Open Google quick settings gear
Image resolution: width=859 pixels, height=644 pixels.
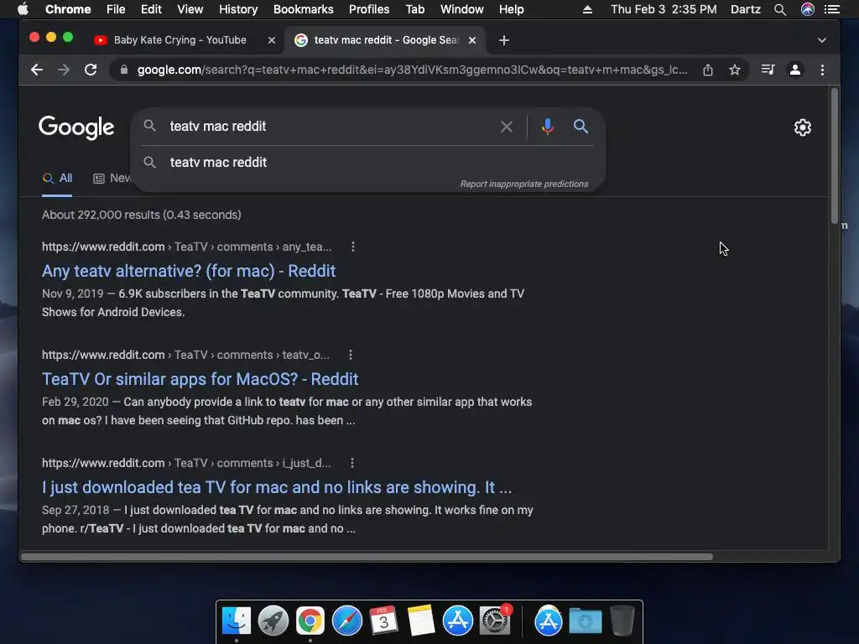point(802,127)
